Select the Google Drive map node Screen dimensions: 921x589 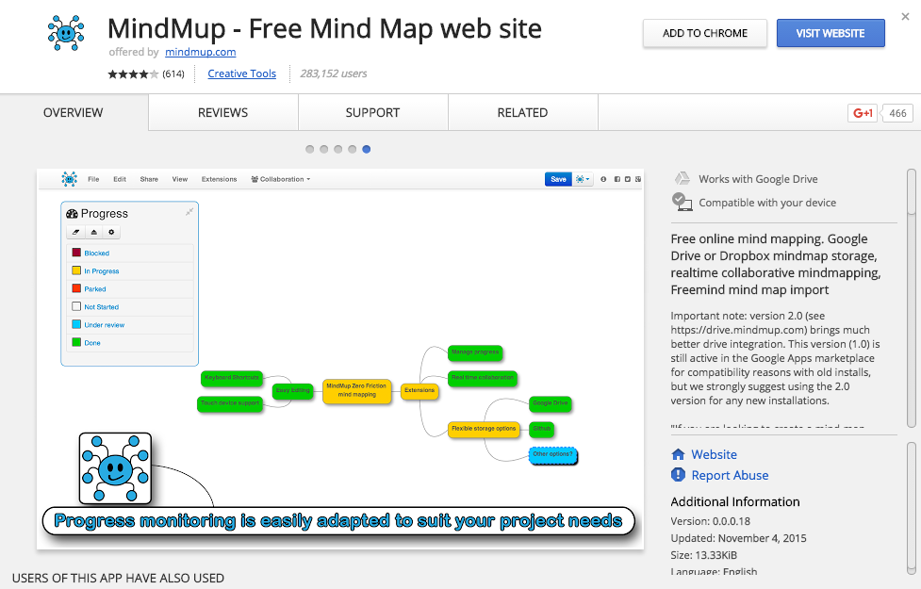click(551, 403)
